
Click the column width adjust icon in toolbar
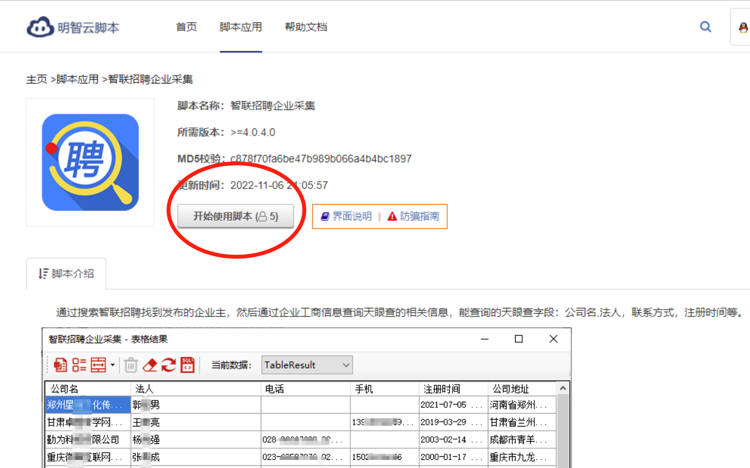[x=98, y=365]
